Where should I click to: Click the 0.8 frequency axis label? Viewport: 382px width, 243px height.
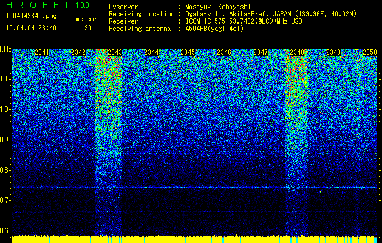[x=5, y=170]
